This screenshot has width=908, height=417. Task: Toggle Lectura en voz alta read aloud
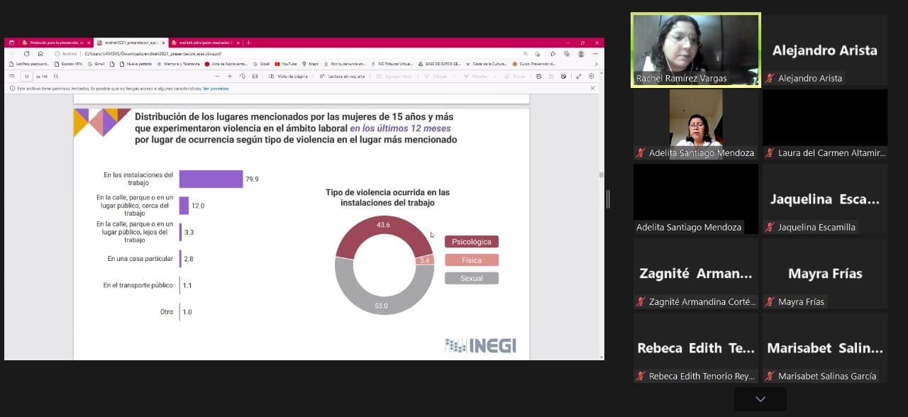[342, 76]
